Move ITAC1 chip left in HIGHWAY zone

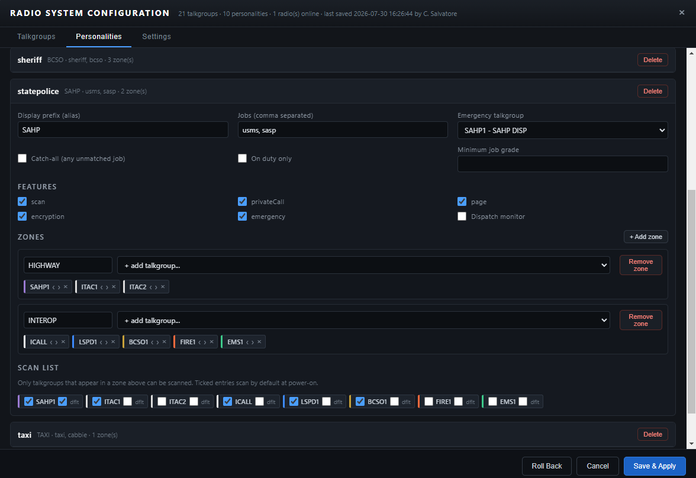(102, 287)
